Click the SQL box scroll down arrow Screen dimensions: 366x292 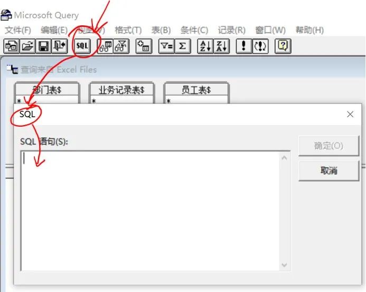tap(284, 265)
